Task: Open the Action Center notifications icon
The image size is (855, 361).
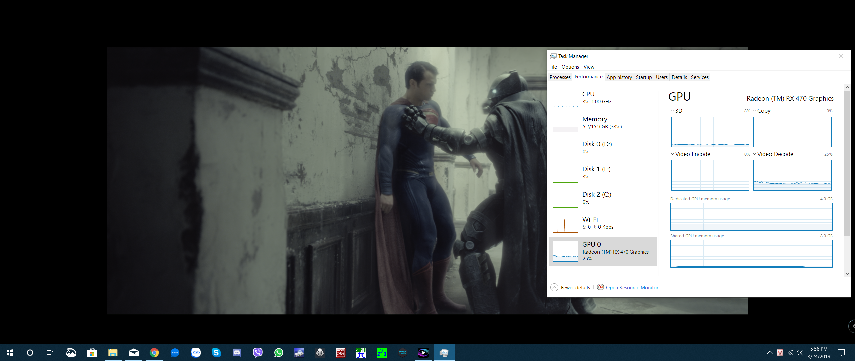Action: coord(841,353)
